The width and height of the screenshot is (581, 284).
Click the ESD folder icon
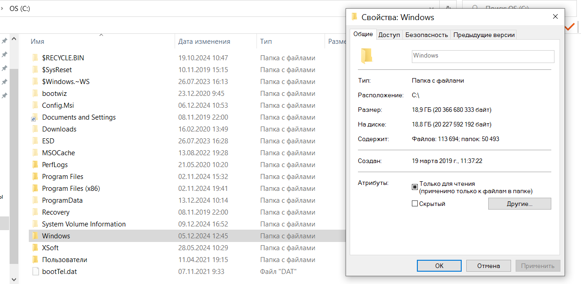35,141
